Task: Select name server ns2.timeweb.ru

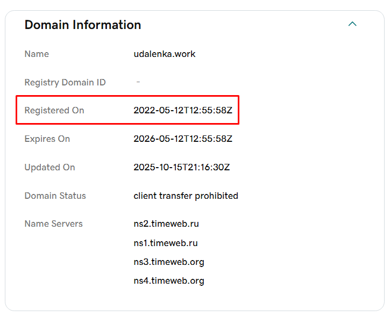Action: point(166,224)
